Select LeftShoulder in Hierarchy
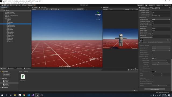The width and height of the screenshot is (172, 97). point(11,25)
